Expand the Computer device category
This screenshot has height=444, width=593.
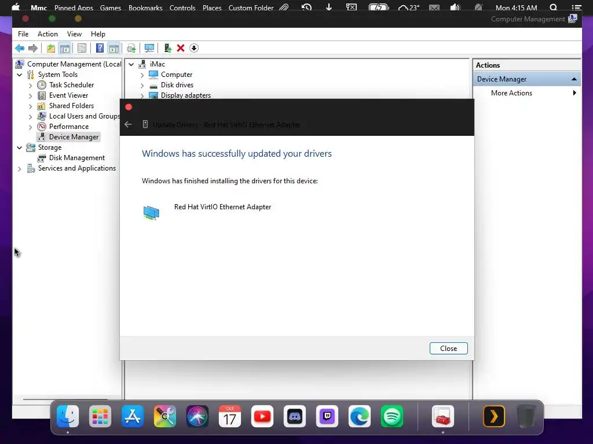[142, 75]
